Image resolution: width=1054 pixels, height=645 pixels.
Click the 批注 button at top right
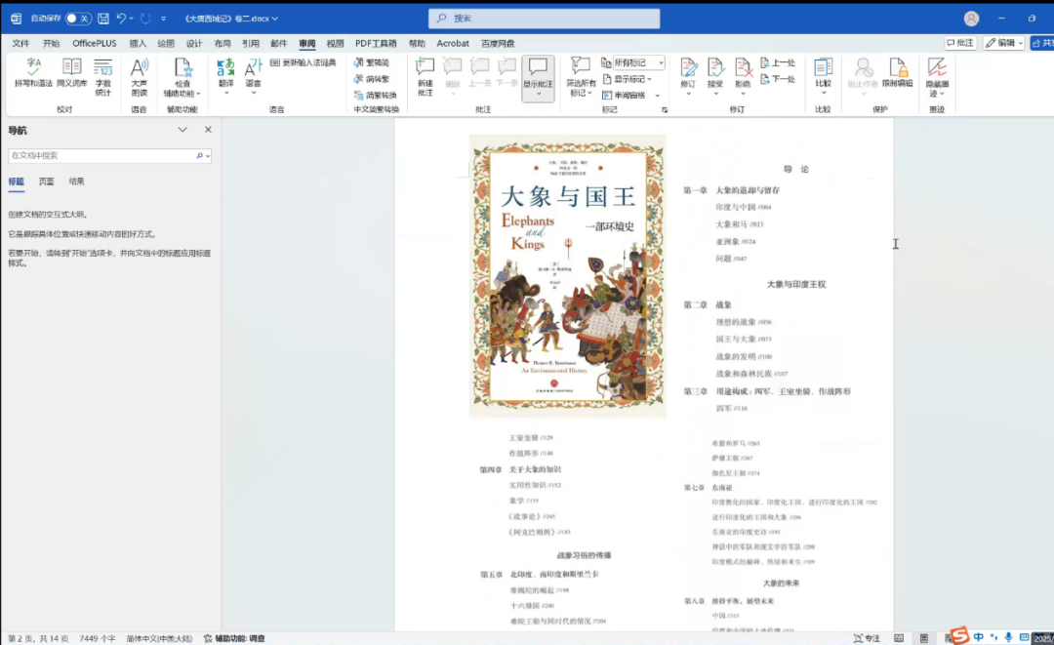[x=960, y=43]
